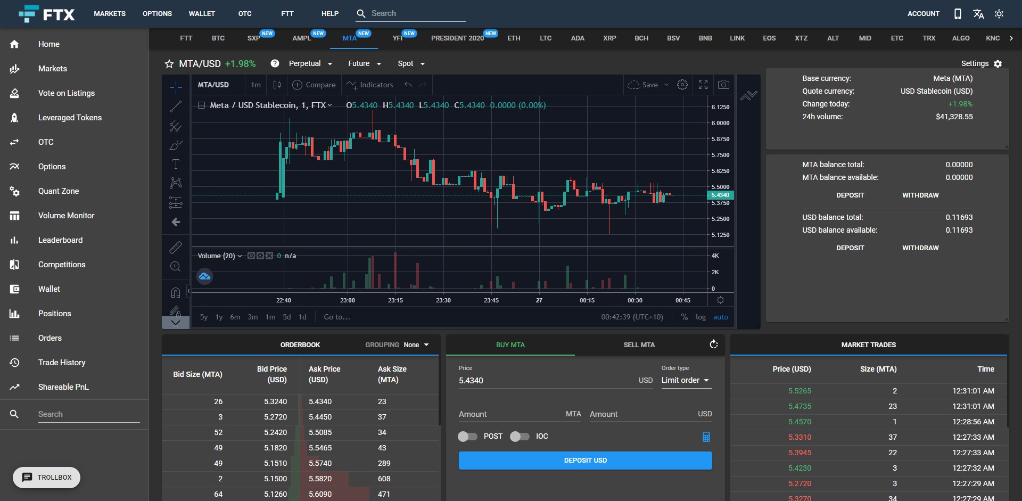The height and width of the screenshot is (501, 1022).
Task: Open the Spot dropdown
Action: pyautogui.click(x=411, y=63)
